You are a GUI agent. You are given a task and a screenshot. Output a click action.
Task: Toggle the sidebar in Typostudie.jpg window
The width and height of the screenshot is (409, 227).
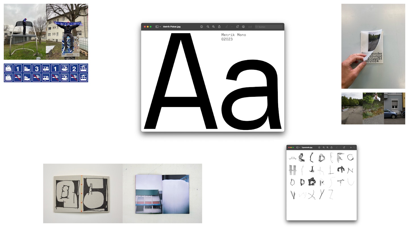coord(297,148)
